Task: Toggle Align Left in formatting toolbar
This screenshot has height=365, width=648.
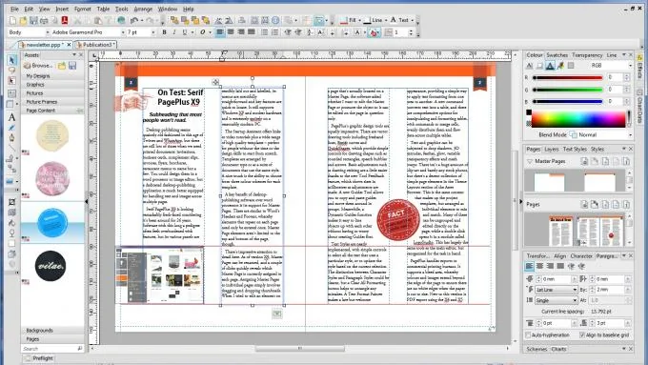Action: pos(220,32)
